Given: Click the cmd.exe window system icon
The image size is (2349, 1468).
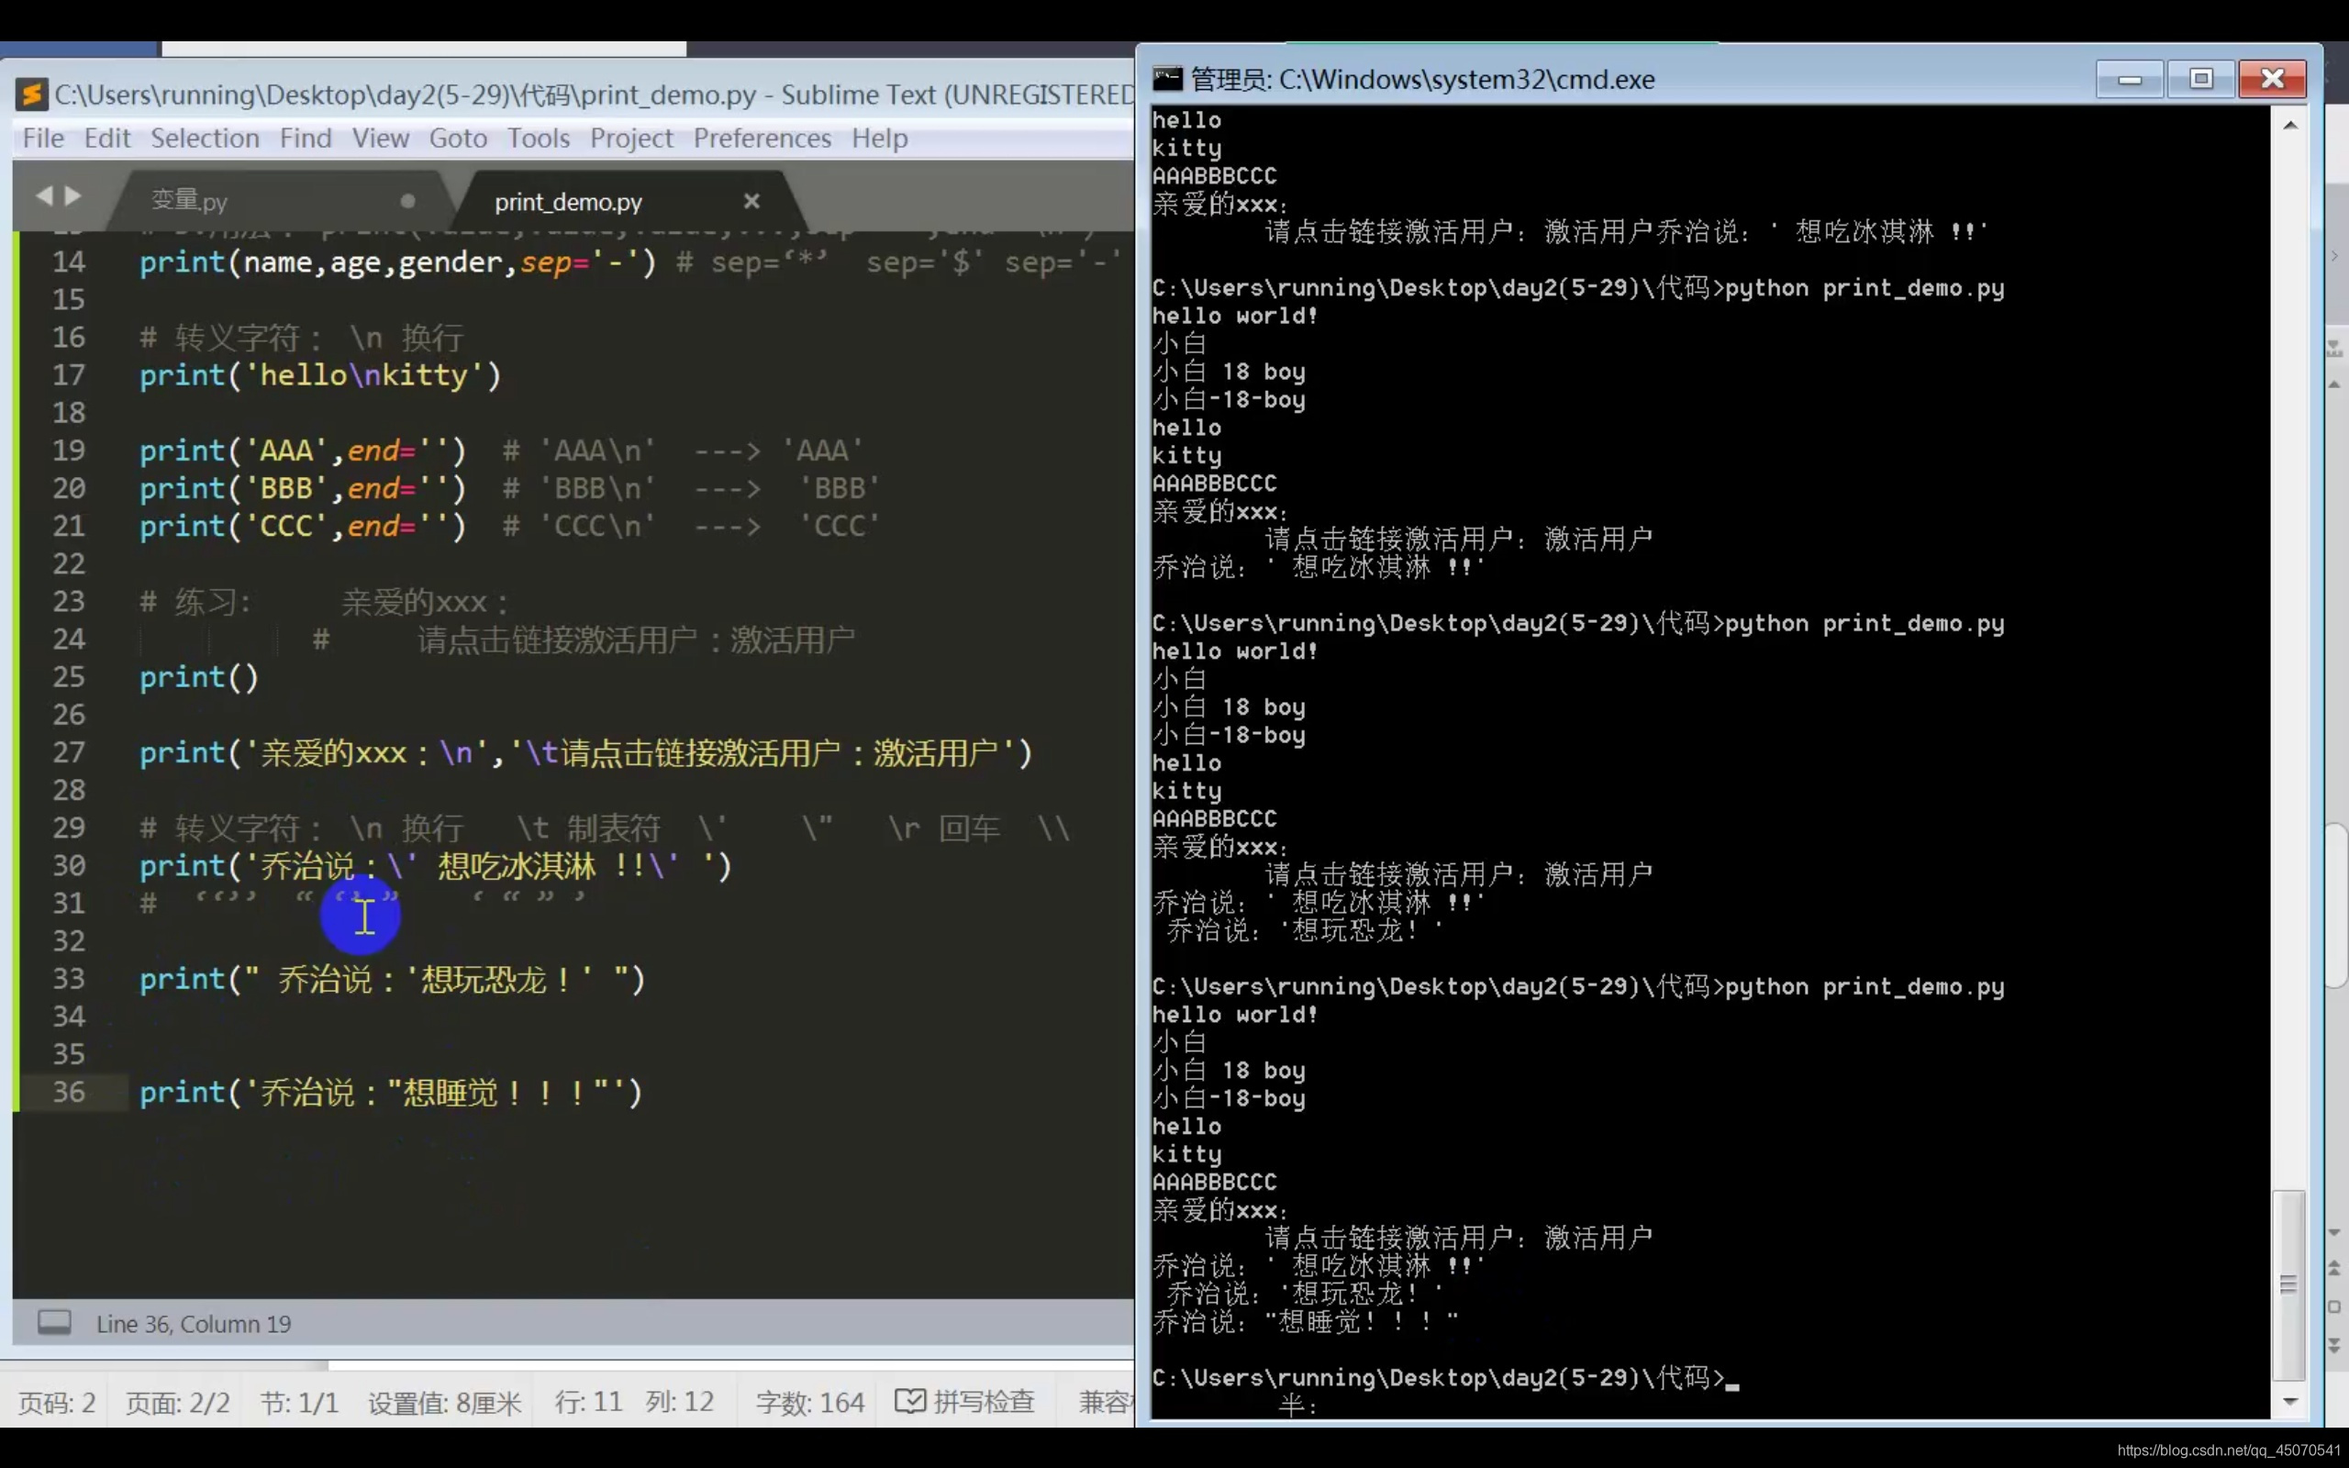Looking at the screenshot, I should click(1167, 79).
